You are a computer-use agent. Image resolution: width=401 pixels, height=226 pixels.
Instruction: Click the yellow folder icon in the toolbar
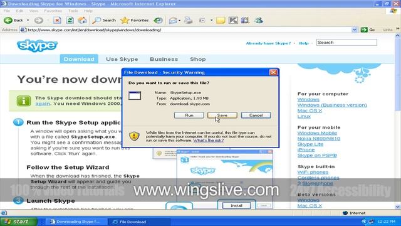coord(221,20)
